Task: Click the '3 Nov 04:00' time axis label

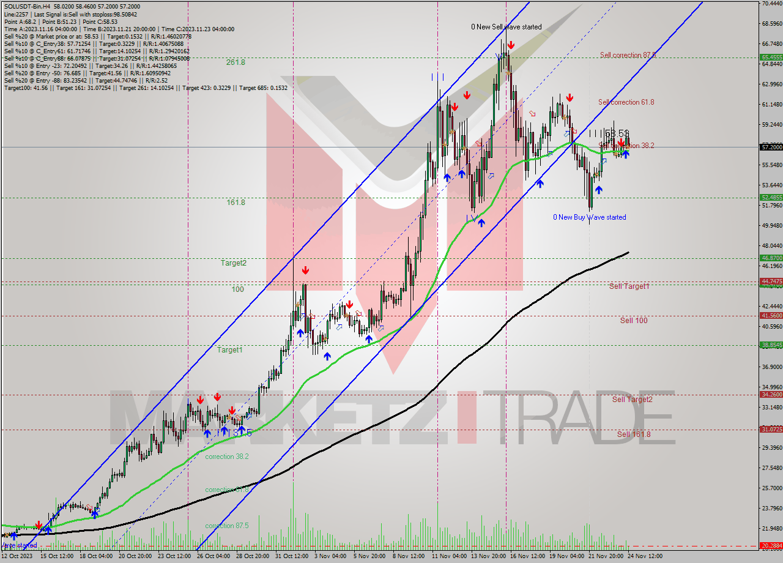Action: [329, 556]
